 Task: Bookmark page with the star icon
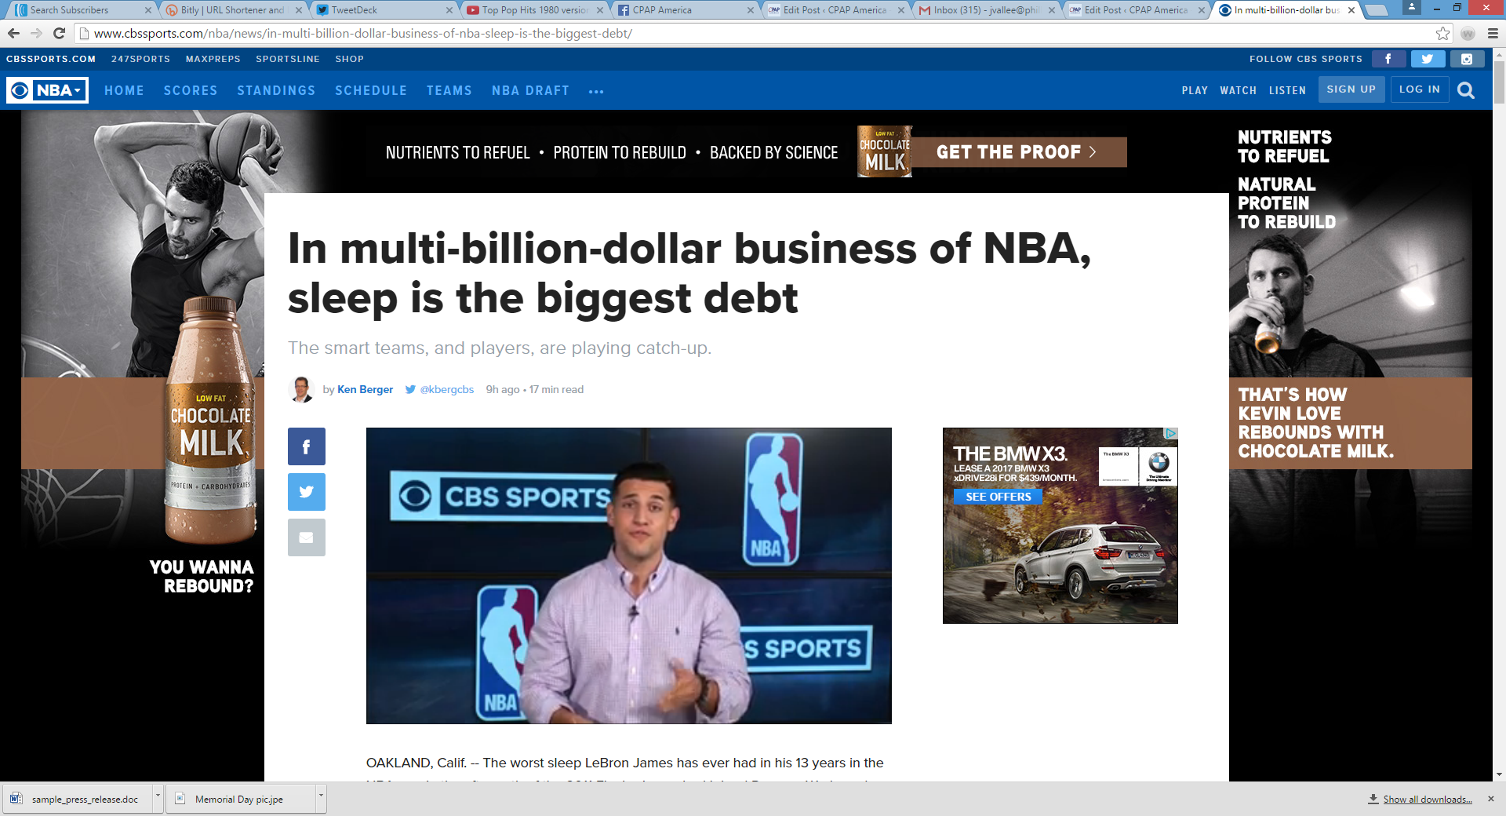point(1442,34)
